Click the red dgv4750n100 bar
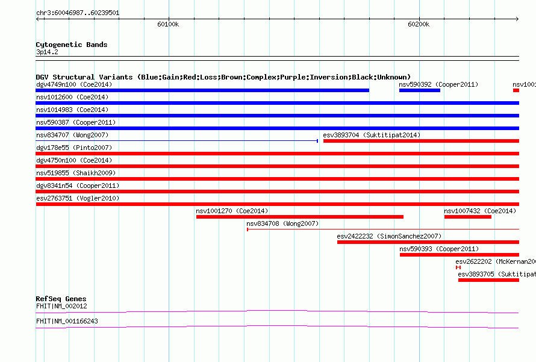 pos(277,166)
